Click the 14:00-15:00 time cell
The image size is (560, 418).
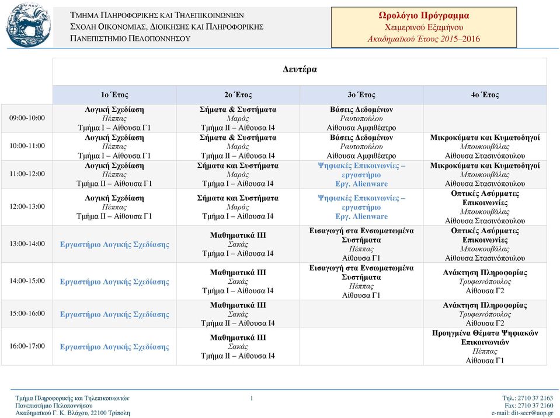point(27,281)
